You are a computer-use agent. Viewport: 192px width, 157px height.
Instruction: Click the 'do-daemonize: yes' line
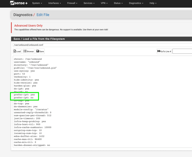coord(26,107)
